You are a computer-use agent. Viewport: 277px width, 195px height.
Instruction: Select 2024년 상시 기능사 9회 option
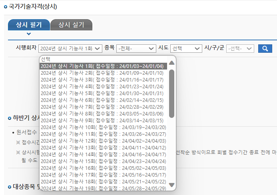(104, 120)
